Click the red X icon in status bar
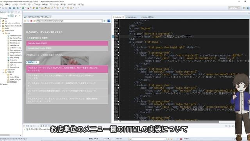The width and height of the screenshot is (250, 141). [181, 139]
